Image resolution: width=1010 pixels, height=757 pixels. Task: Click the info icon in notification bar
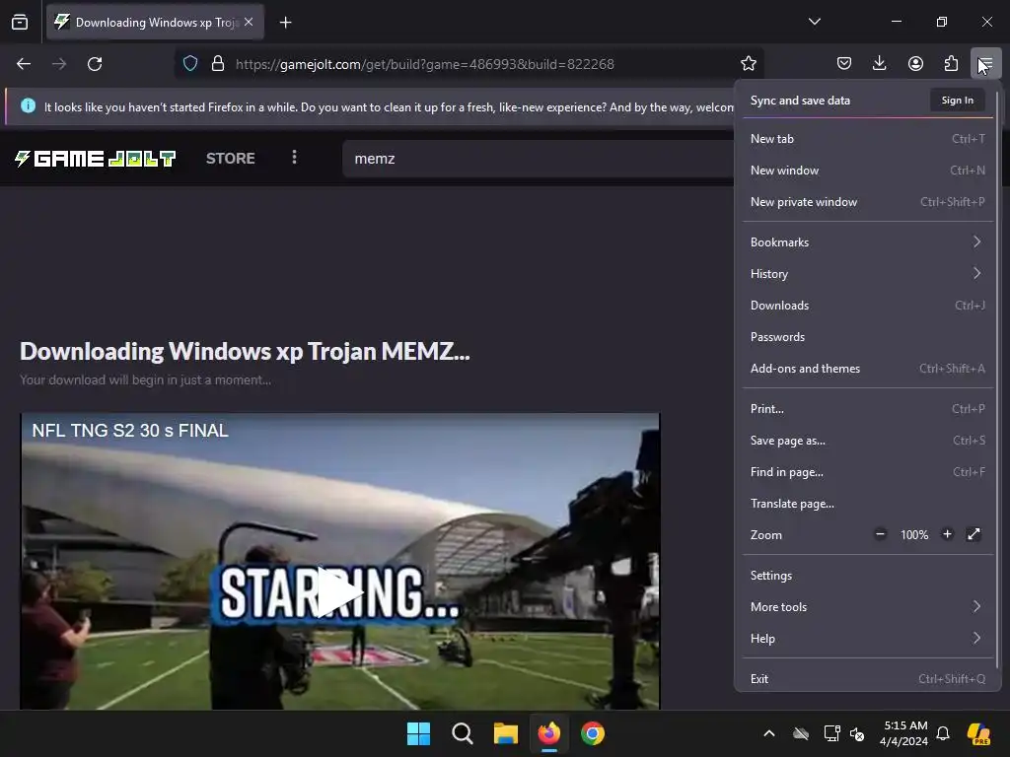[x=28, y=106]
